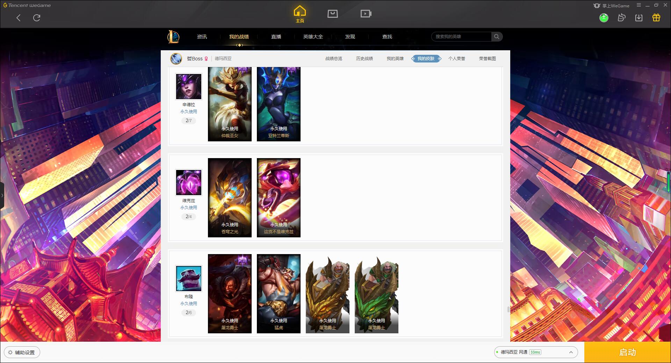Open the 这货不是维克兹 skin card
The height and width of the screenshot is (363, 671).
coord(279,198)
